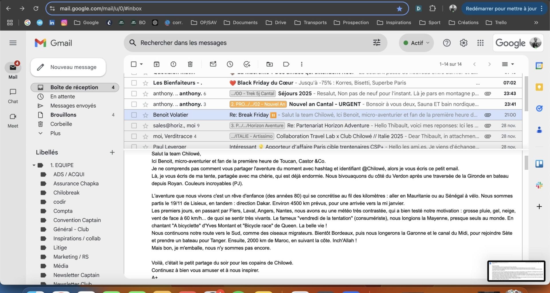
Task: Show search options filter icon
Action: [377, 43]
